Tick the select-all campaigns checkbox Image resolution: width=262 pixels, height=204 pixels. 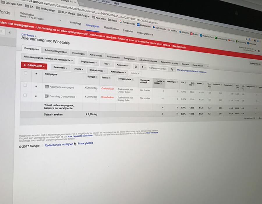point(26,73)
